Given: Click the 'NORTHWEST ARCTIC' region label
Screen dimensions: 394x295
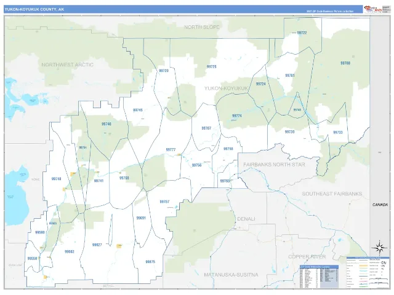Looking at the screenshot, I should pyautogui.click(x=67, y=65).
